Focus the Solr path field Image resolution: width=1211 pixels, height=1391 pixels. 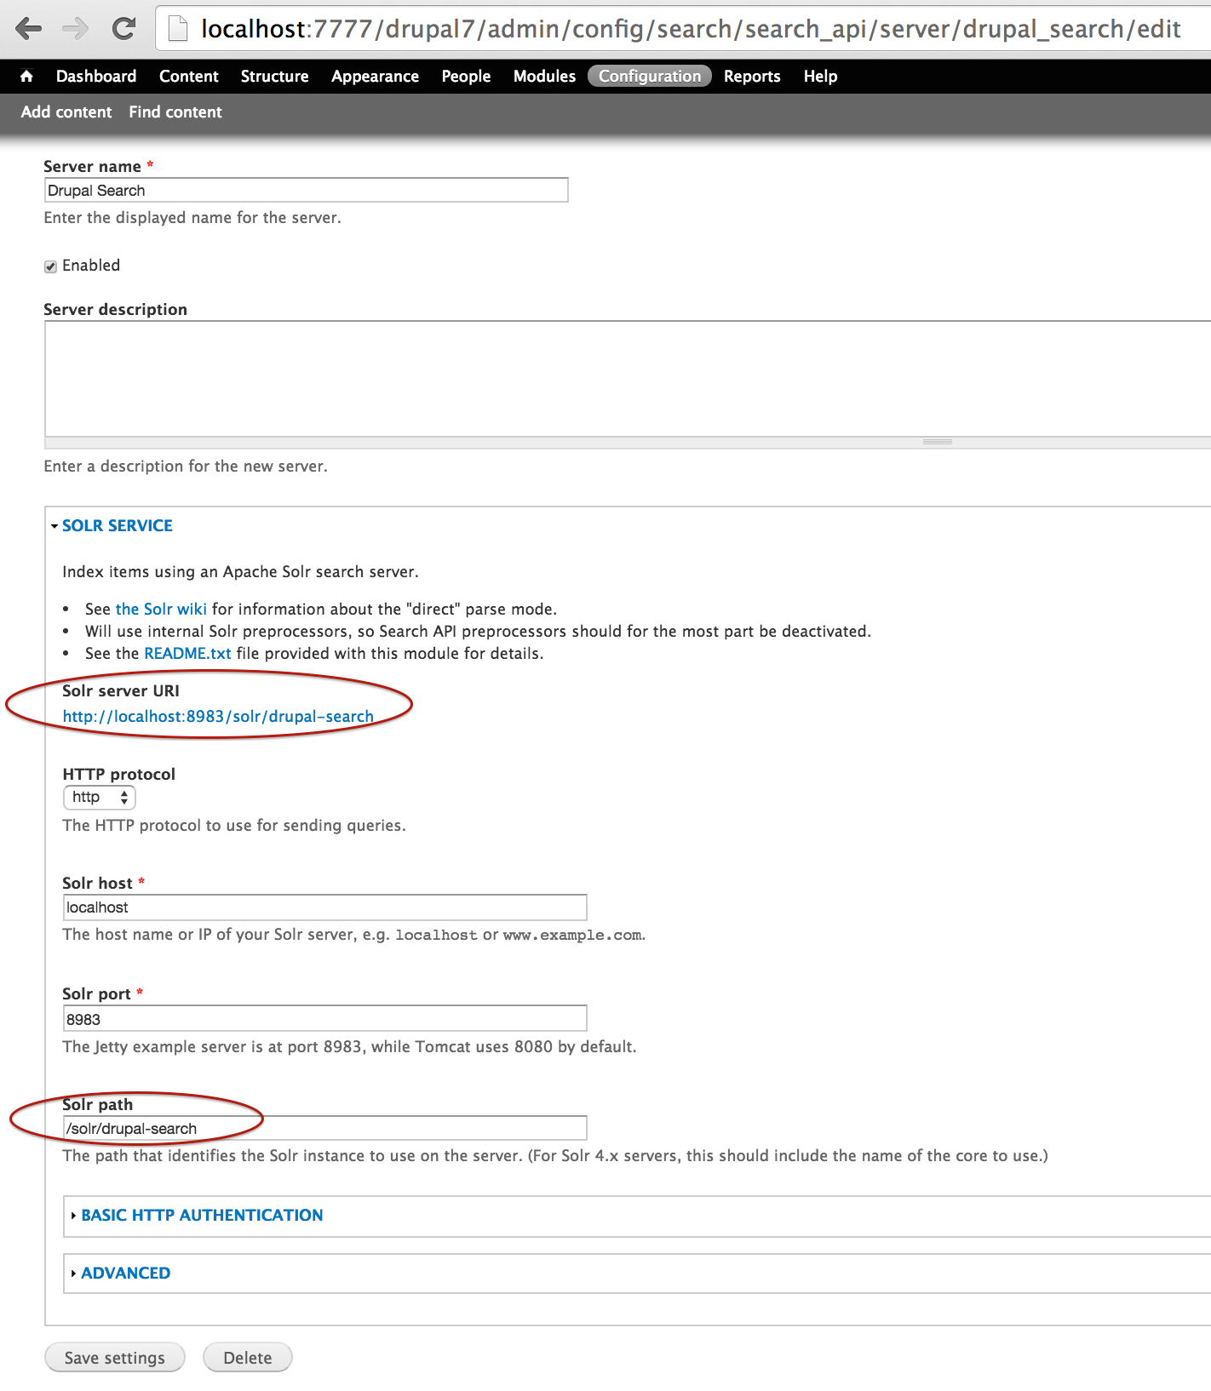click(324, 1128)
